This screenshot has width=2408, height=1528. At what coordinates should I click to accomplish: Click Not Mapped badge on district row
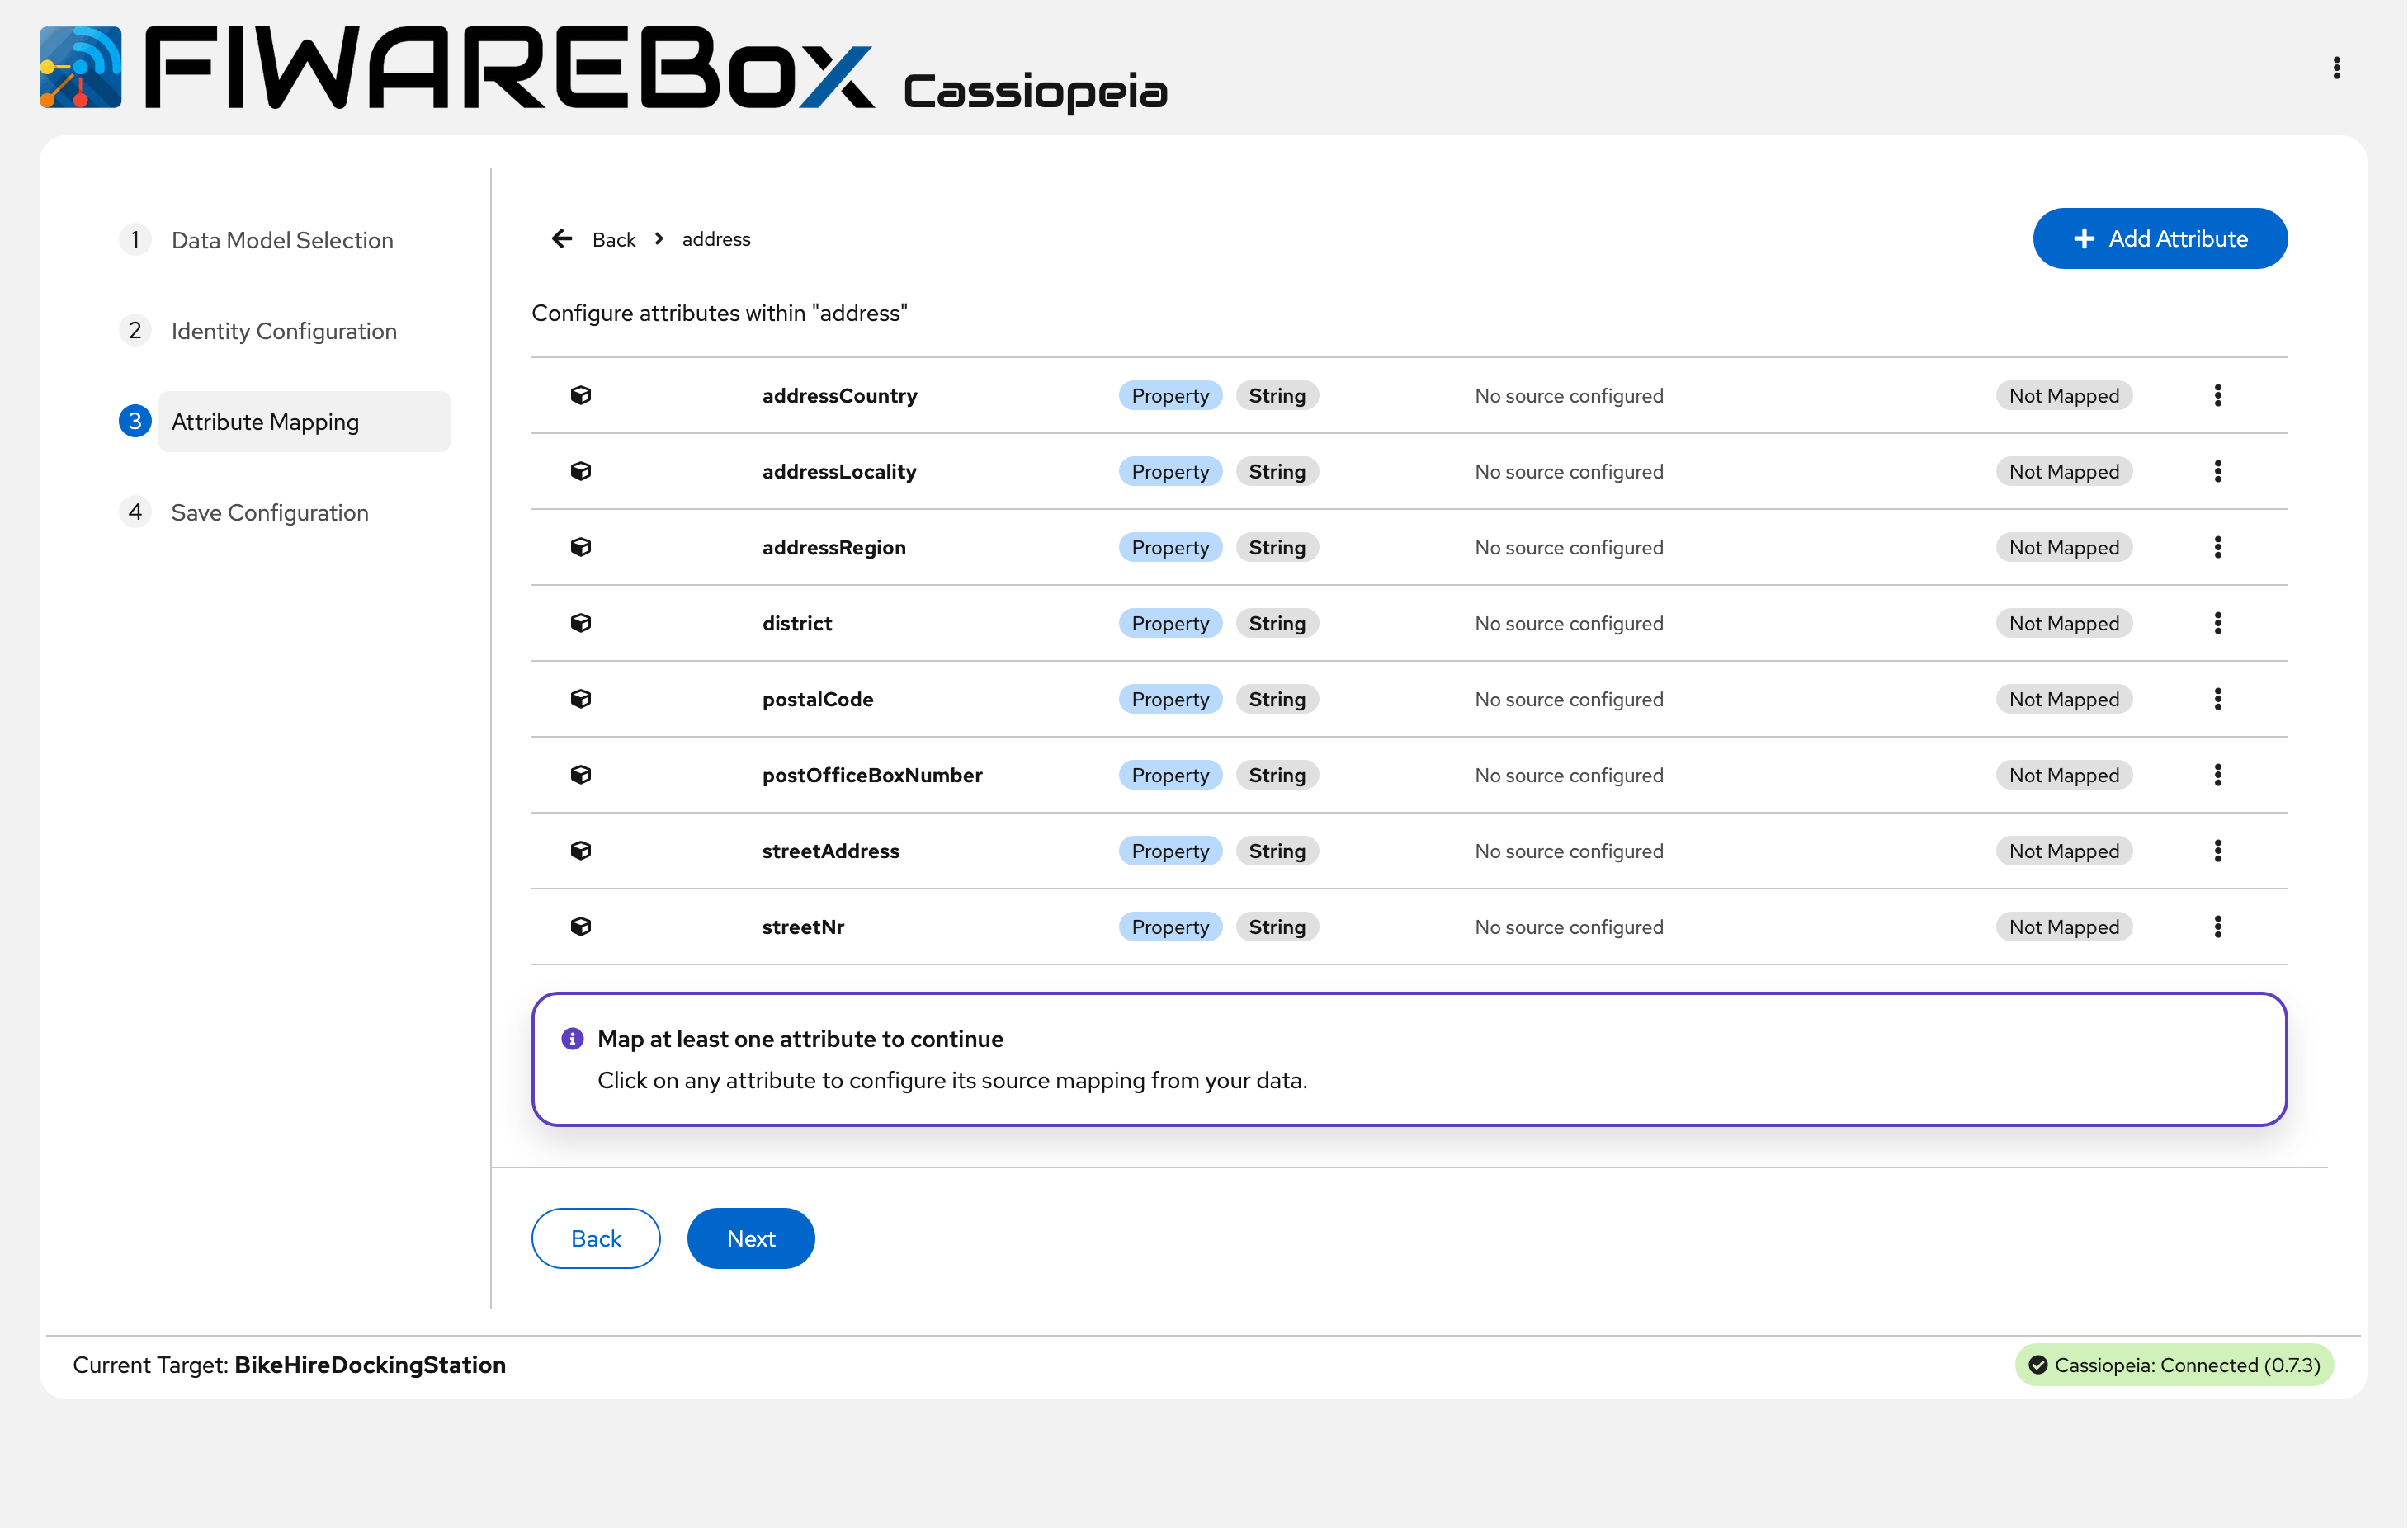pos(2064,623)
